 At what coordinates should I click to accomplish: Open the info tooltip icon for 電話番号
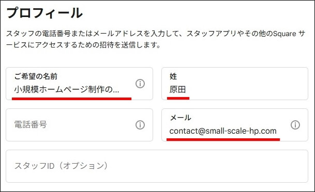point(140,125)
